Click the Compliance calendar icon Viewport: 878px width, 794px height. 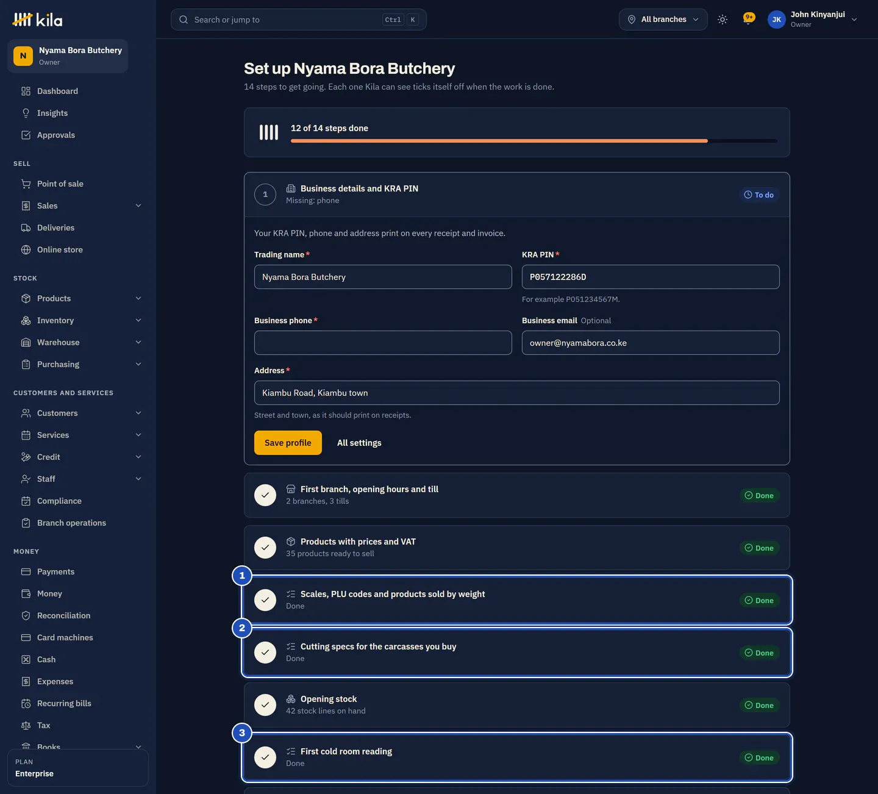point(26,501)
